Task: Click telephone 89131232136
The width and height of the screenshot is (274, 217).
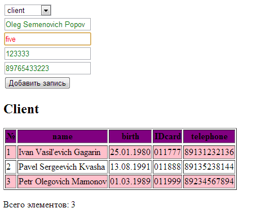Action: point(209,152)
